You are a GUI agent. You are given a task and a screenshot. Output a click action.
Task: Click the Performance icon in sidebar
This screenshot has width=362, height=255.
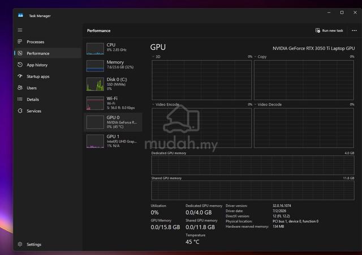coord(20,53)
